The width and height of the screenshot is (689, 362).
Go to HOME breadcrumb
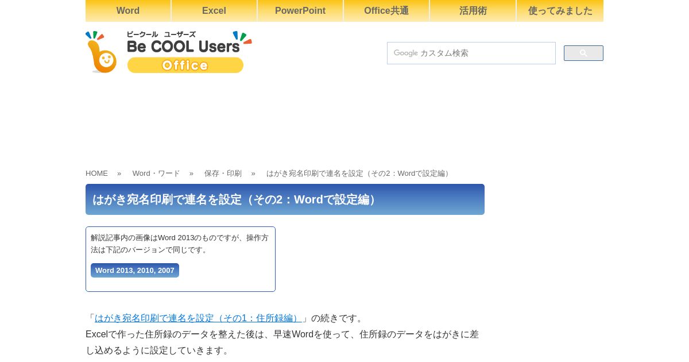[x=96, y=174]
